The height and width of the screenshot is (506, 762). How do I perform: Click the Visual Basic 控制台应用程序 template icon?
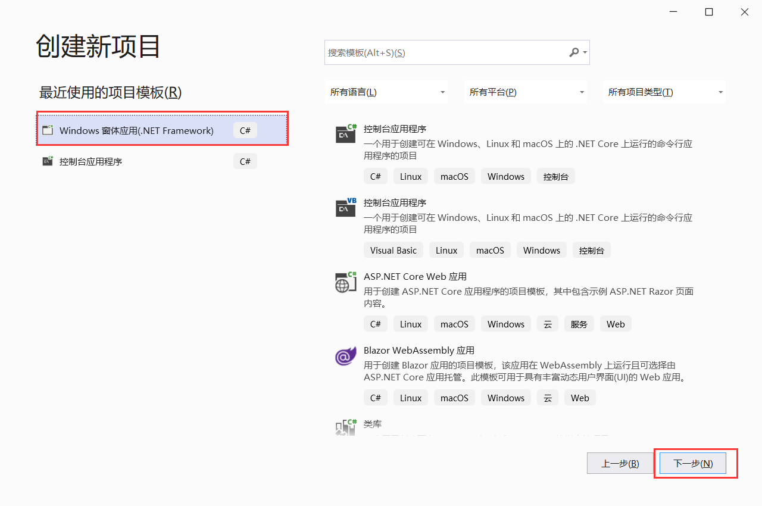coord(345,207)
